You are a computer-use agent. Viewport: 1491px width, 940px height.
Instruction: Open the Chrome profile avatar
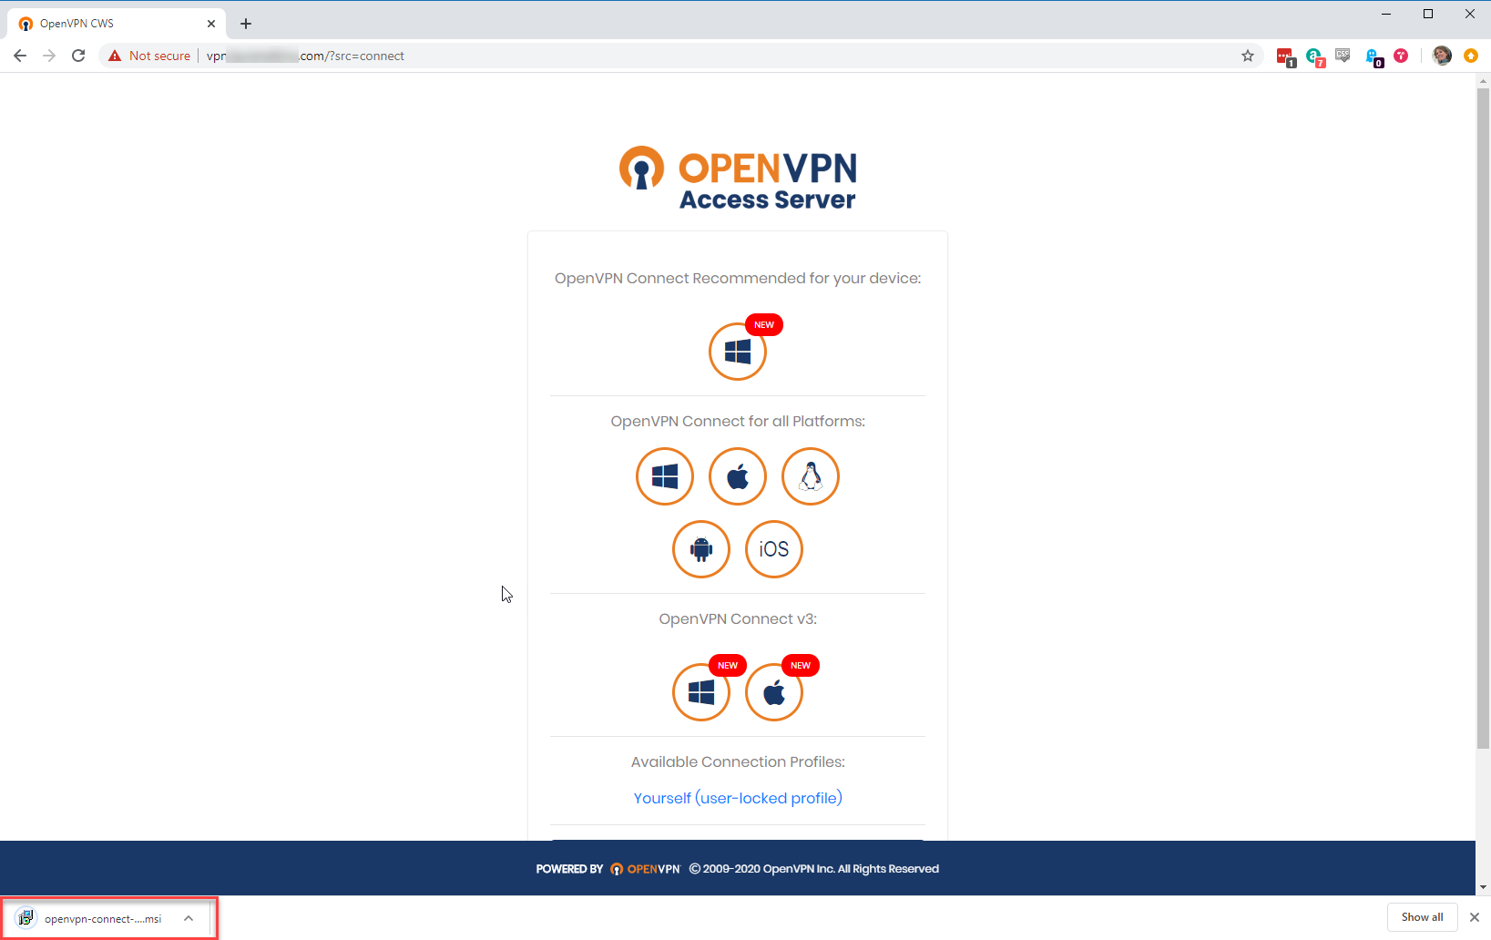(x=1442, y=56)
